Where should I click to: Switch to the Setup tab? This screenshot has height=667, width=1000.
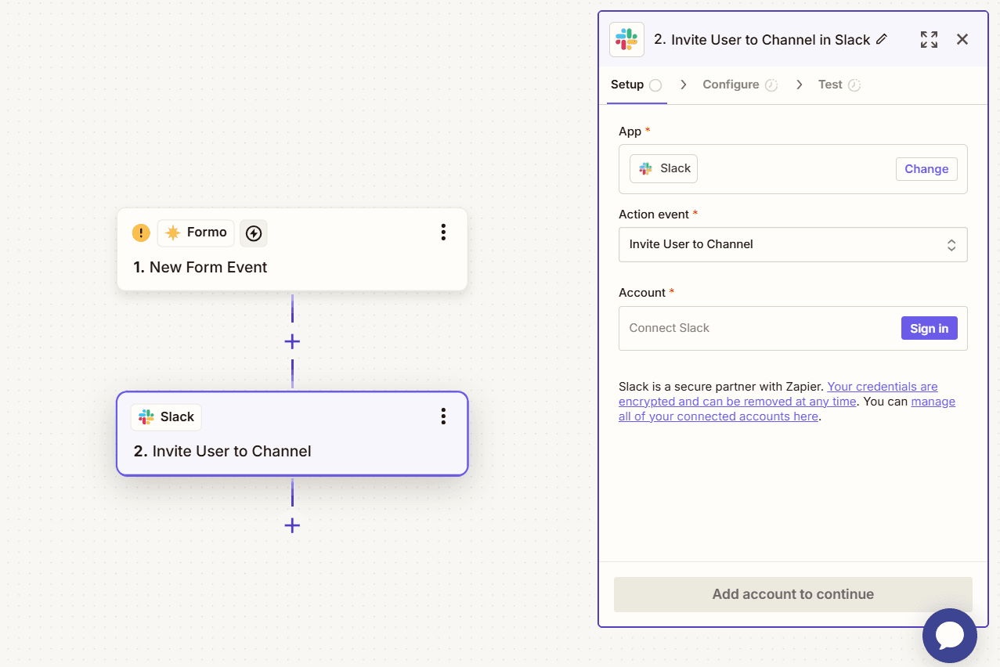pos(636,85)
